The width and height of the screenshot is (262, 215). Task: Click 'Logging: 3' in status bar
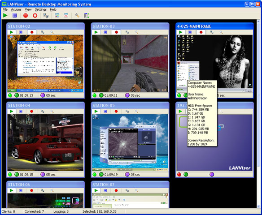tap(61, 211)
